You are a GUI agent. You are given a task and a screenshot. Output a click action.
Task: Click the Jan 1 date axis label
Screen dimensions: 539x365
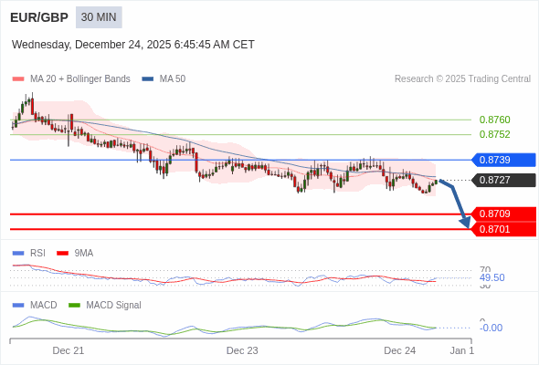pyautogui.click(x=462, y=350)
